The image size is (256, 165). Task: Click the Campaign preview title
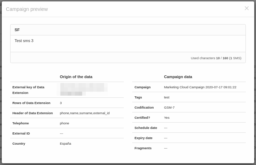27,9
